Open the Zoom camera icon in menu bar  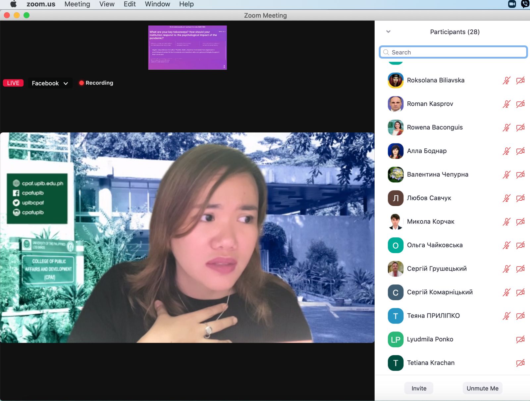(512, 4)
